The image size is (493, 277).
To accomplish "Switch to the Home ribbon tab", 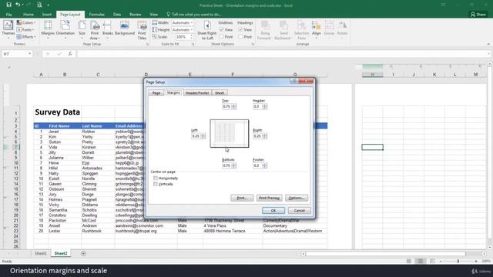I will pyautogui.click(x=29, y=15).
